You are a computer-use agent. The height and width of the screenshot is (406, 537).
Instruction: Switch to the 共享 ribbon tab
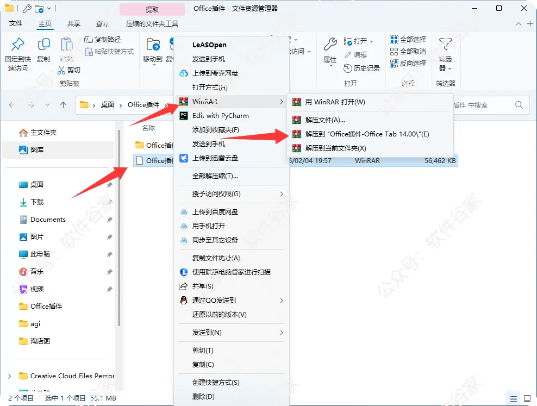[73, 23]
